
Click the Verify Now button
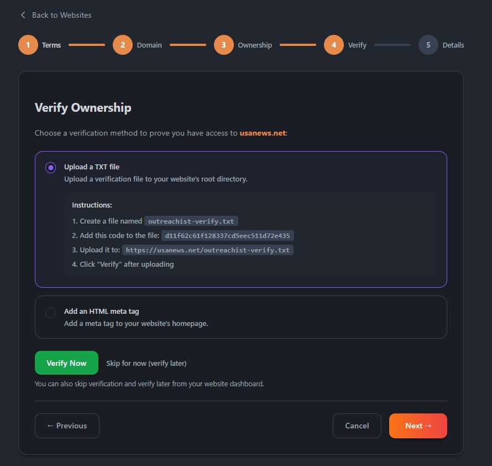[66, 363]
